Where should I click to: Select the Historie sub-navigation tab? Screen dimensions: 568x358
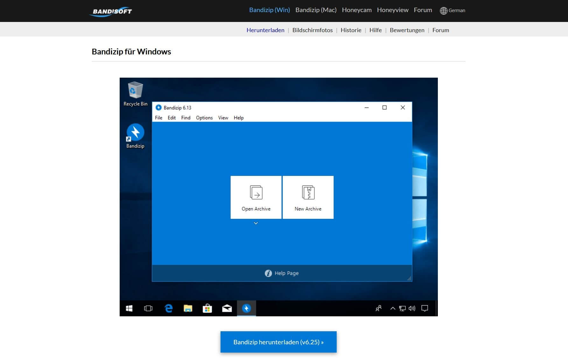coord(351,30)
